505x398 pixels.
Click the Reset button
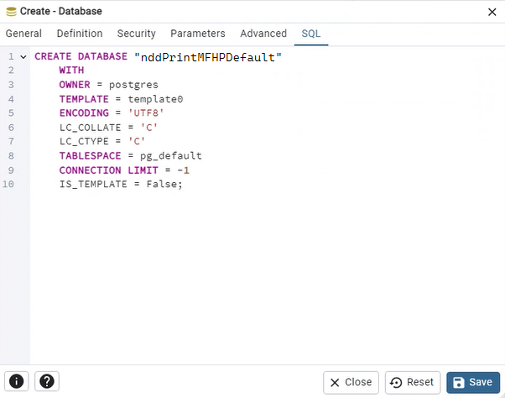tap(412, 382)
